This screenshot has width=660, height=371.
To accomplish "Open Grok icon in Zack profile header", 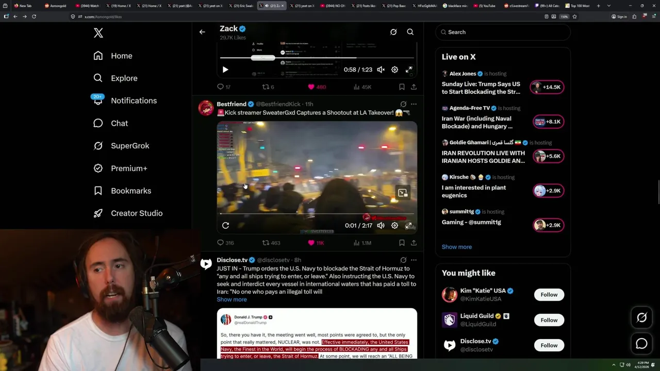I will (393, 32).
